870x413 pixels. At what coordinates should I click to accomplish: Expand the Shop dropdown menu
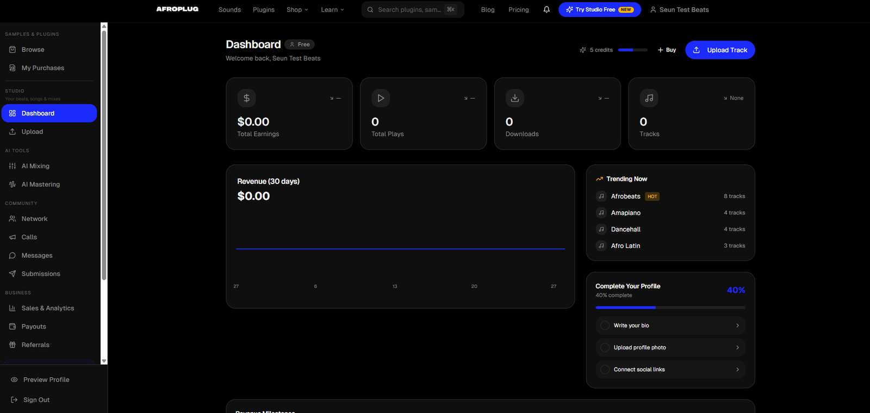pyautogui.click(x=297, y=10)
